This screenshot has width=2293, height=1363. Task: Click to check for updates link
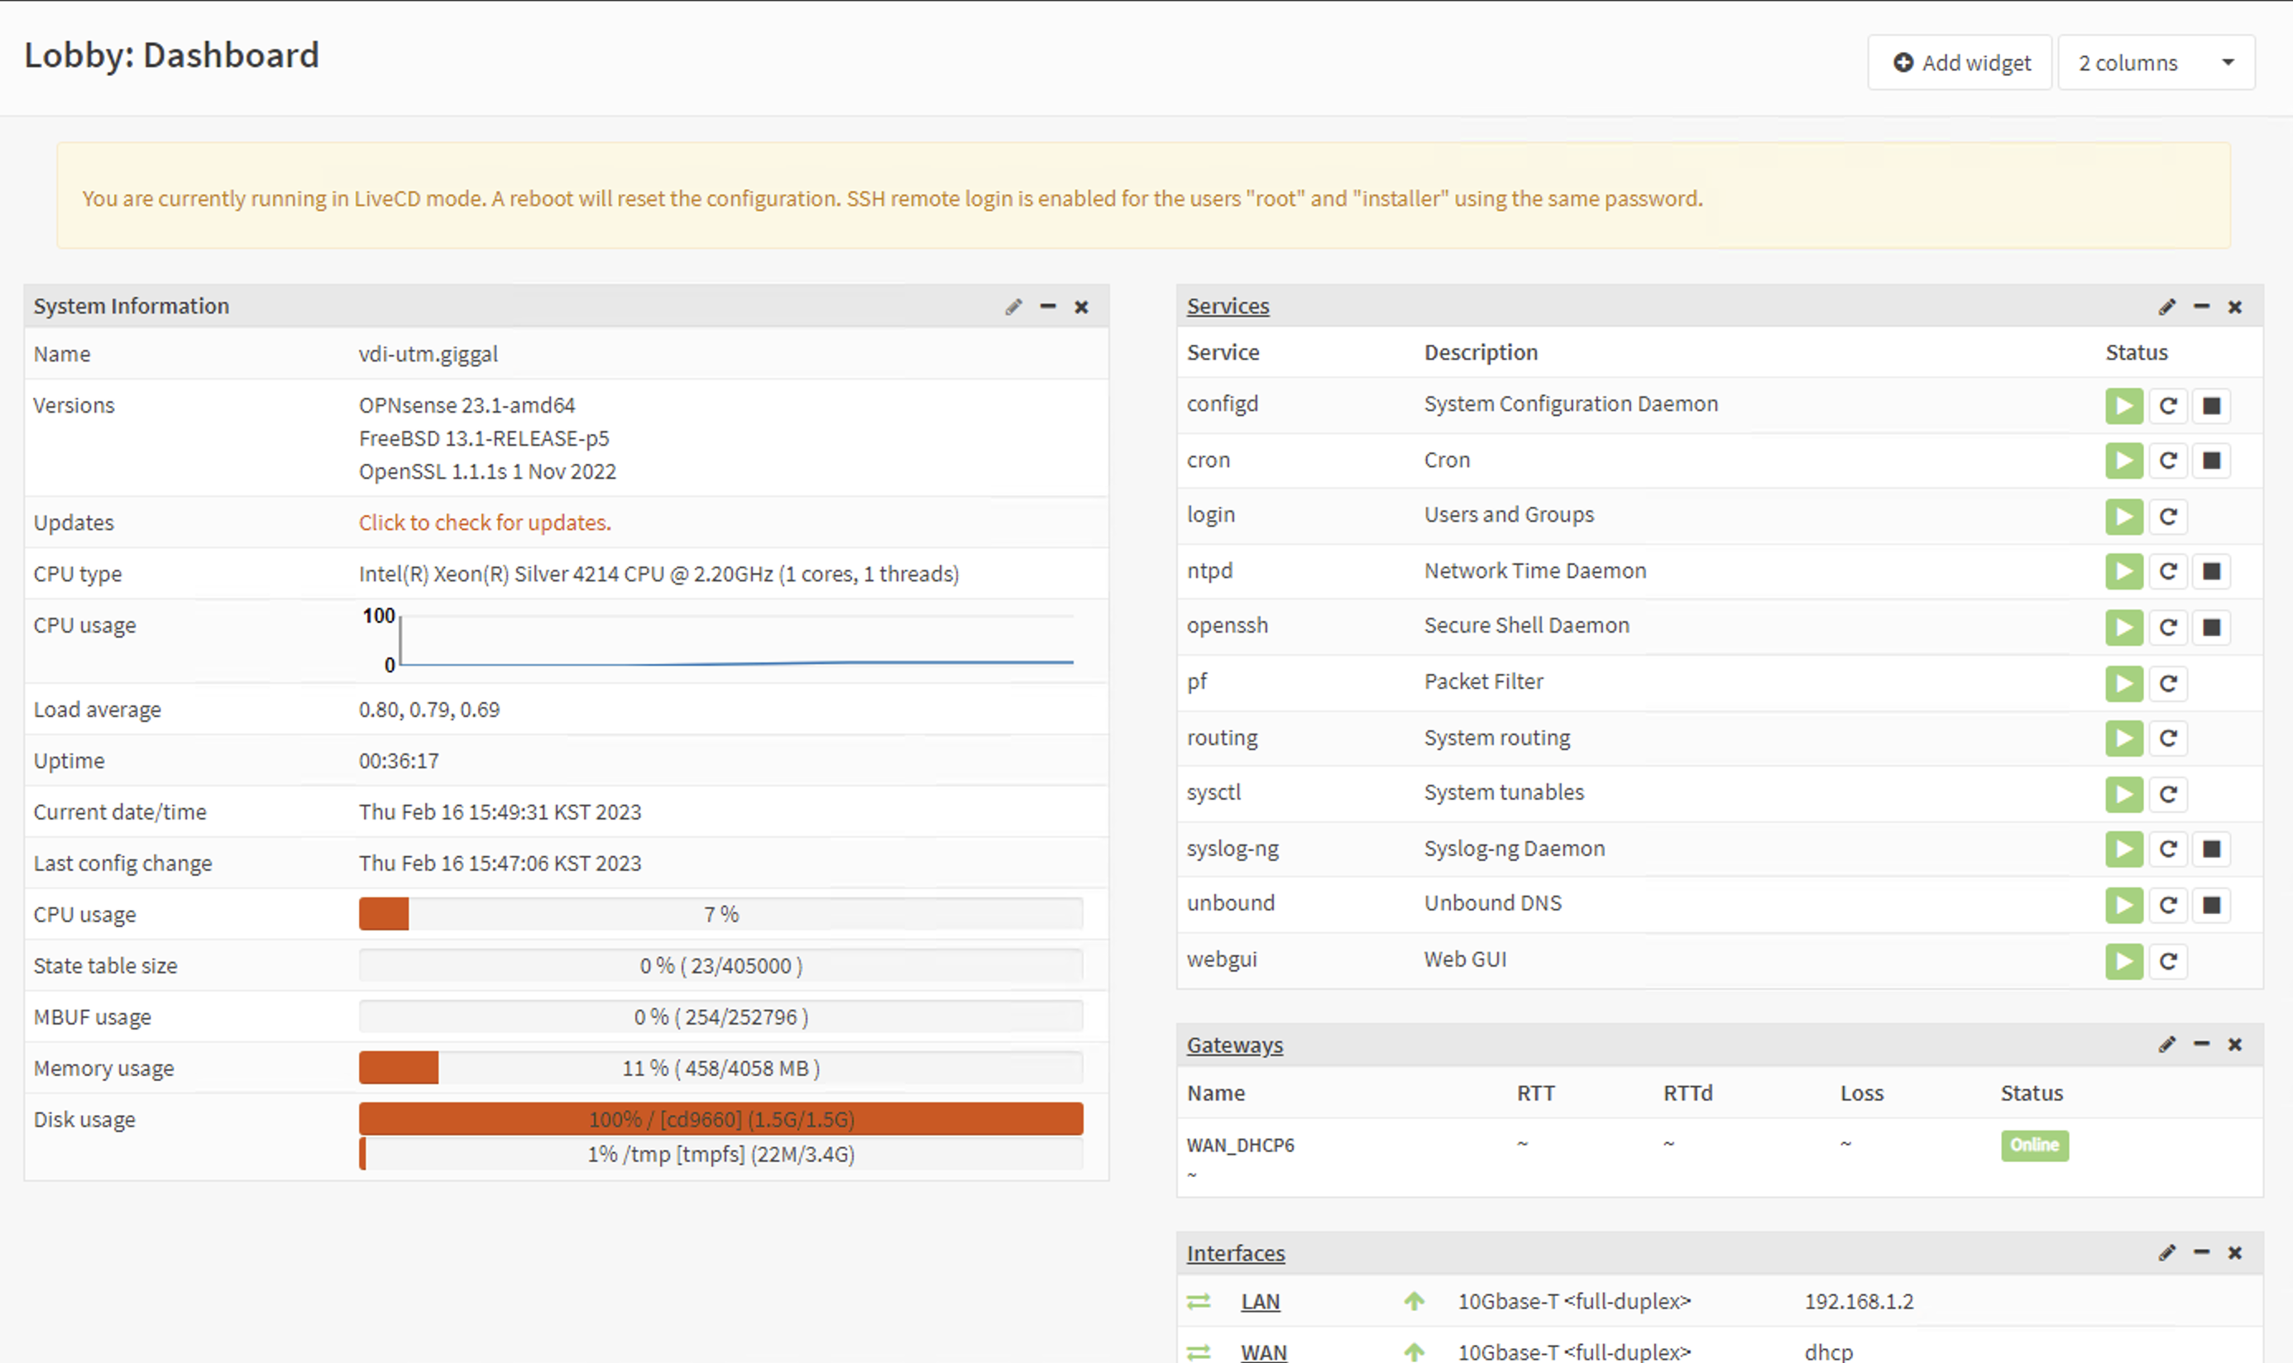(x=484, y=523)
